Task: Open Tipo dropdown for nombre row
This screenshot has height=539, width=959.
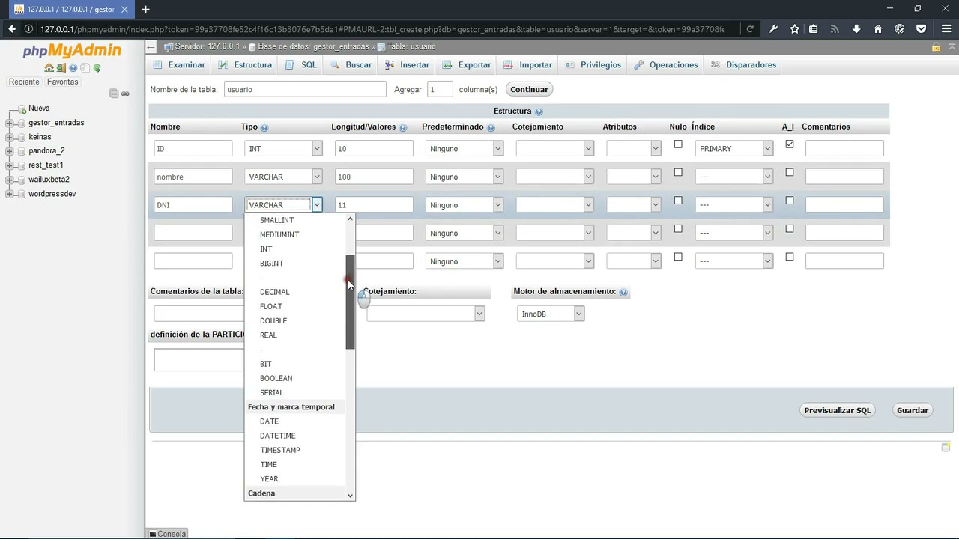Action: click(x=284, y=177)
